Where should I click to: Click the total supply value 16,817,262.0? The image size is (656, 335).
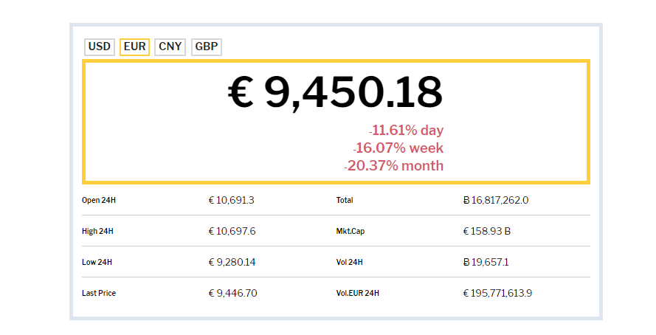click(495, 200)
